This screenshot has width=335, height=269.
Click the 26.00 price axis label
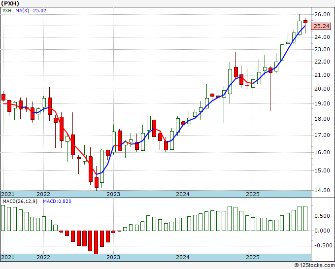click(x=322, y=14)
